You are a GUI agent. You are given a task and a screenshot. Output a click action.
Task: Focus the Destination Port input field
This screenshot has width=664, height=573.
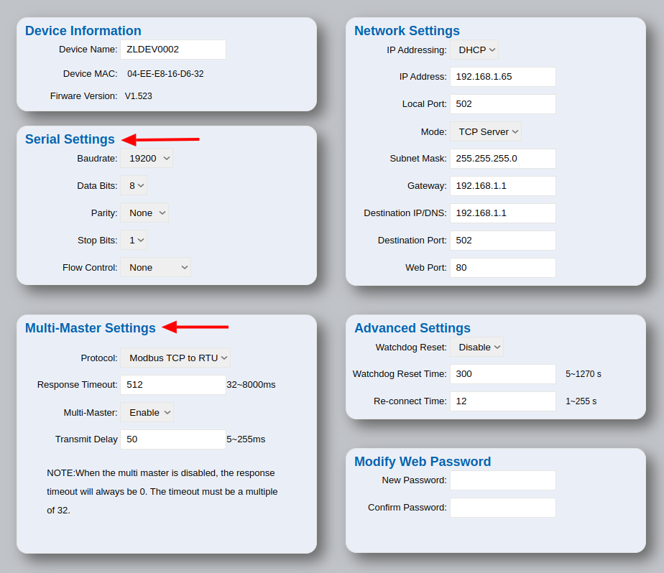503,241
